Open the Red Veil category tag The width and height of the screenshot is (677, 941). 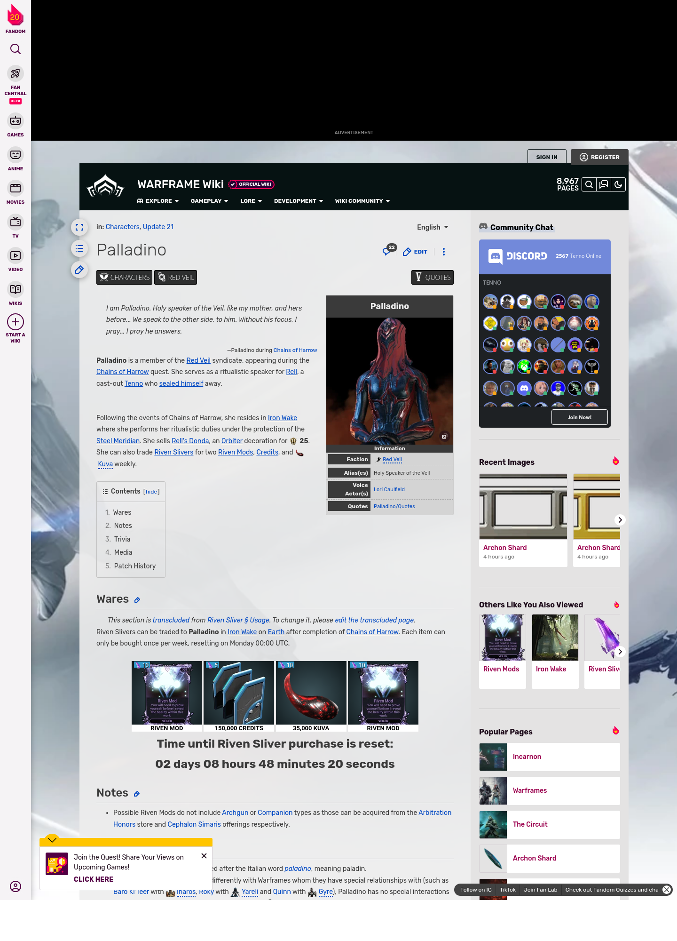pyautogui.click(x=175, y=278)
